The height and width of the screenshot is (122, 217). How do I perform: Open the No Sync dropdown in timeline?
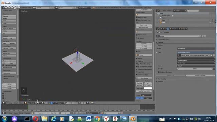coord(93,113)
